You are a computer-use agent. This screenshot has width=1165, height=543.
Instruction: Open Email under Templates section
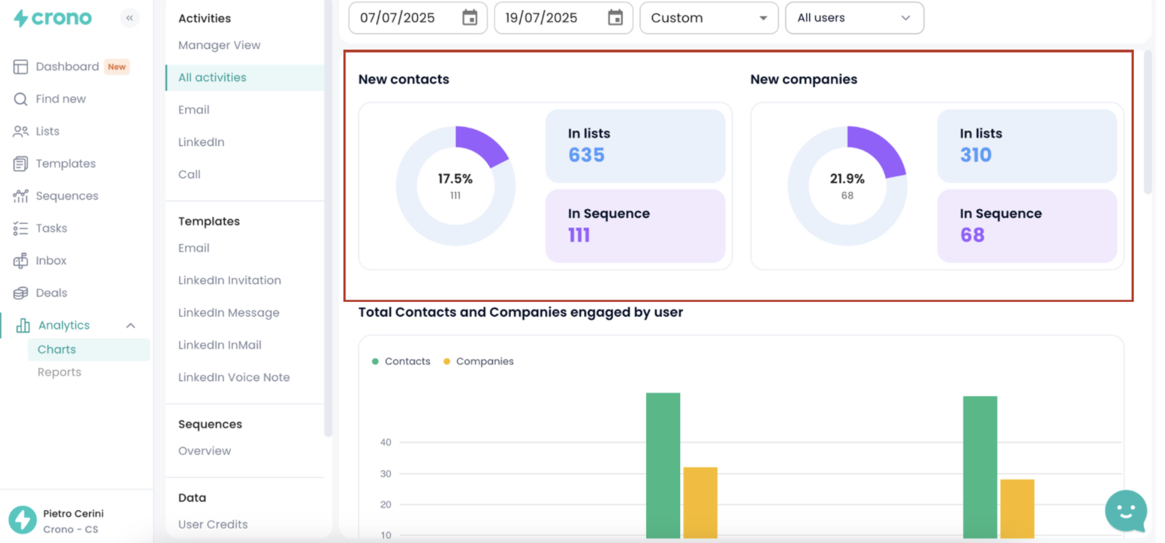(194, 249)
